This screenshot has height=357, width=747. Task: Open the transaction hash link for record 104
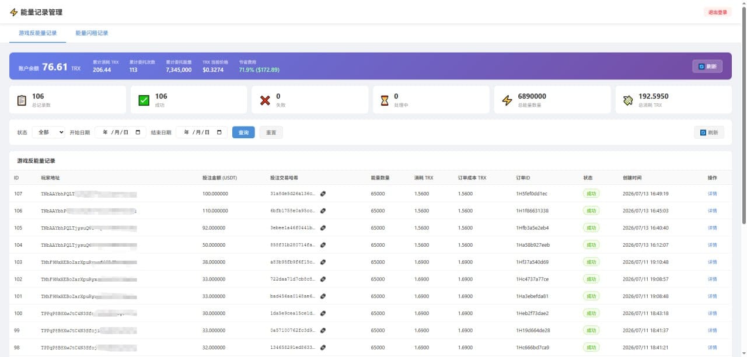[323, 245]
